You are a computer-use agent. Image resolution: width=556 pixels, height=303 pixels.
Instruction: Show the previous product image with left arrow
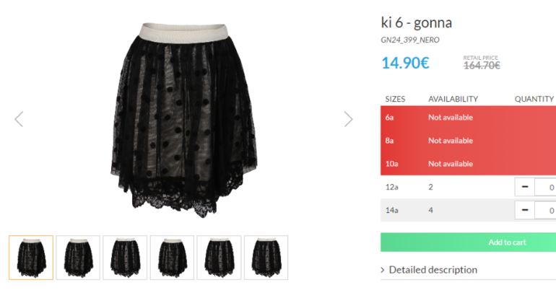[x=19, y=119]
